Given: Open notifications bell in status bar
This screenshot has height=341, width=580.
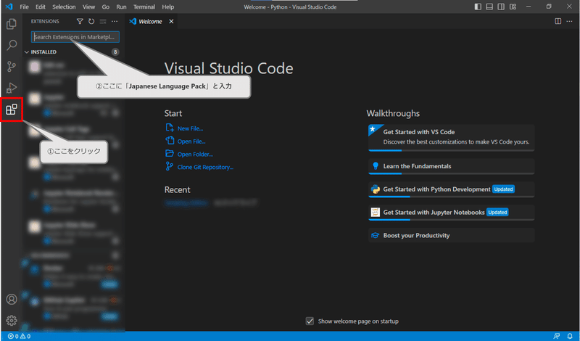Looking at the screenshot, I should coord(570,336).
